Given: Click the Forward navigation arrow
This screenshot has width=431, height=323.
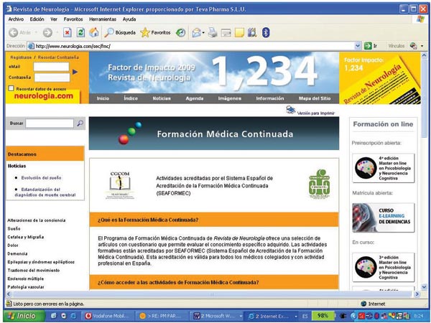Looking at the screenshot, I should point(47,33).
